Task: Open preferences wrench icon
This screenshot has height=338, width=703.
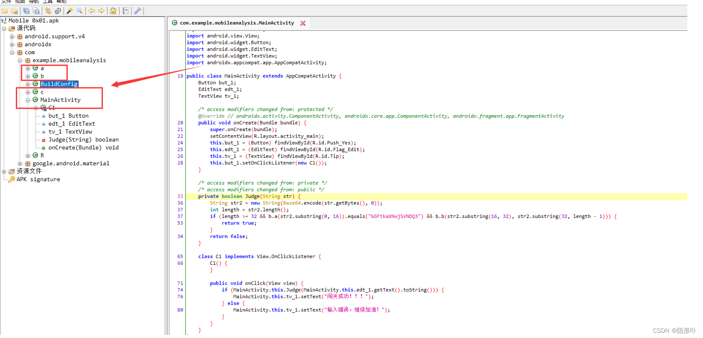Action: tap(138, 11)
